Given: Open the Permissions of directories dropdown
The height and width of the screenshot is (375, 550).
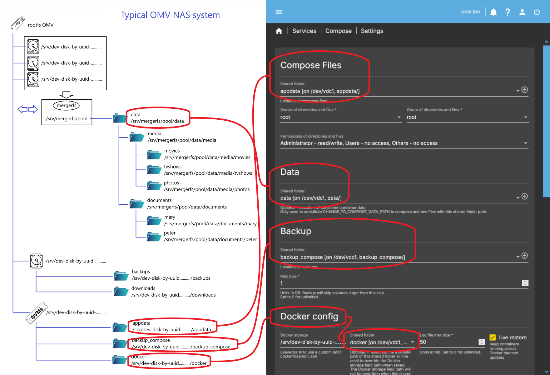Looking at the screenshot, I should [525, 143].
